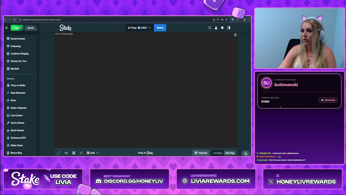
Task: Click the current winner name bukimanski
Action: click(x=286, y=85)
